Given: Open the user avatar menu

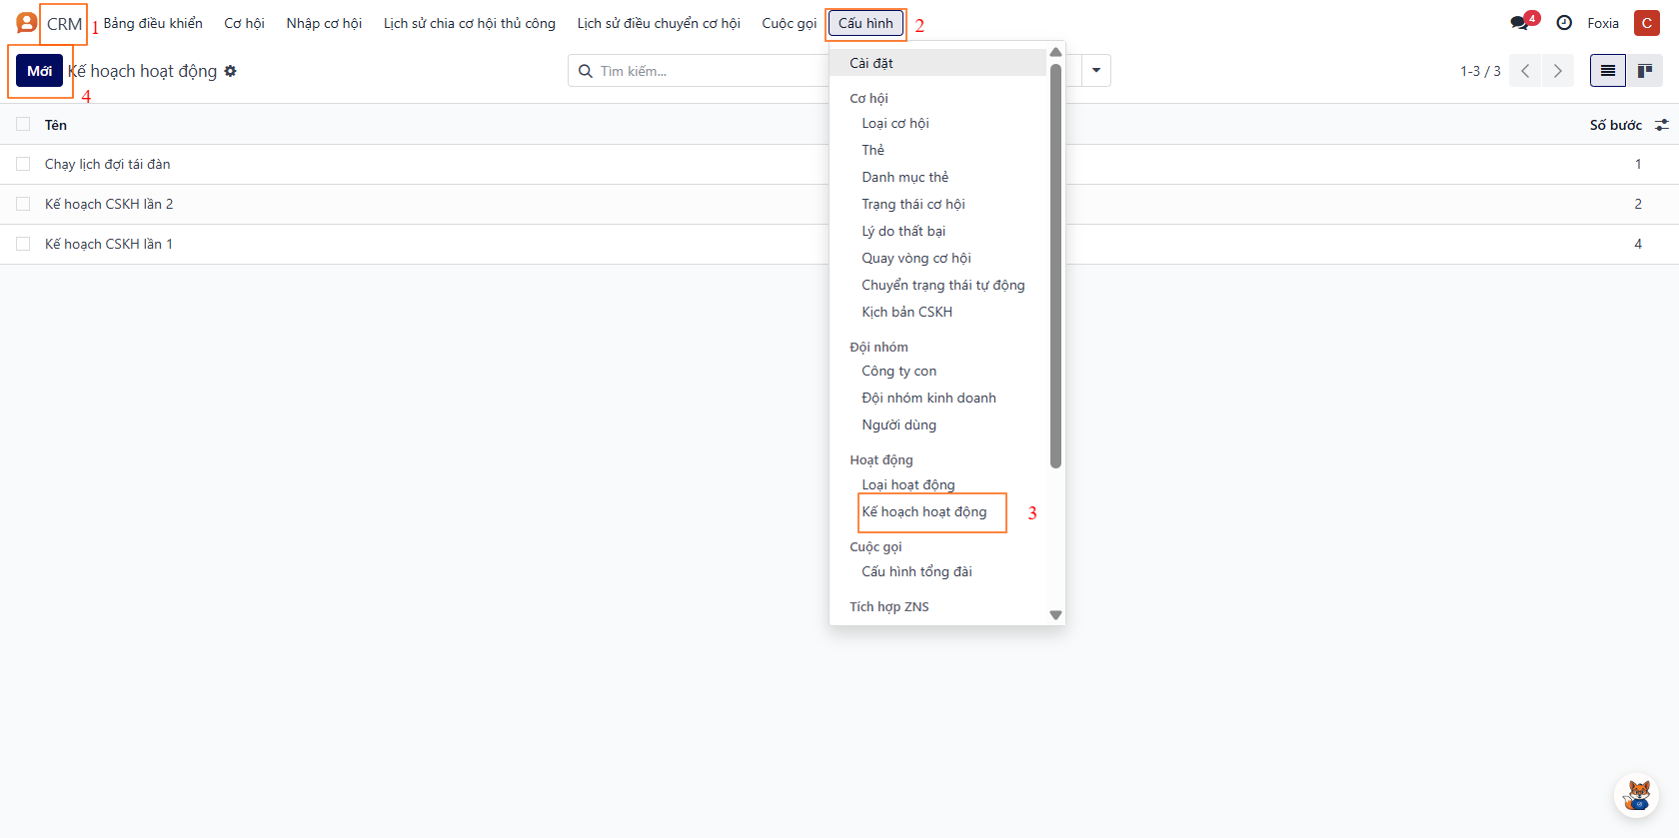Looking at the screenshot, I should pos(1646,23).
